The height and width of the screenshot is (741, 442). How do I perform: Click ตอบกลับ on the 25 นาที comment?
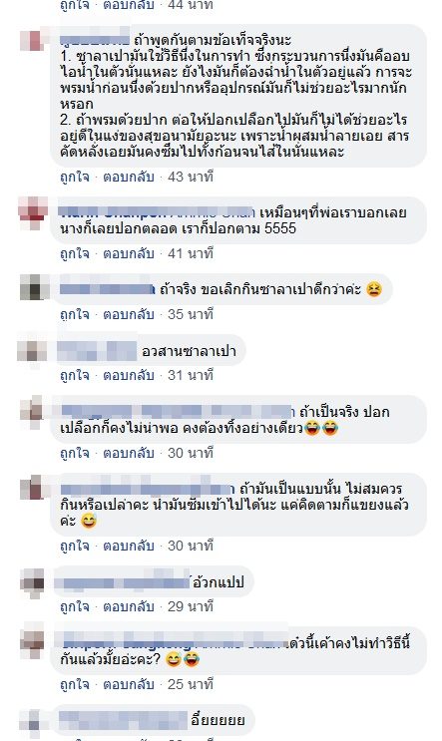coord(129,684)
